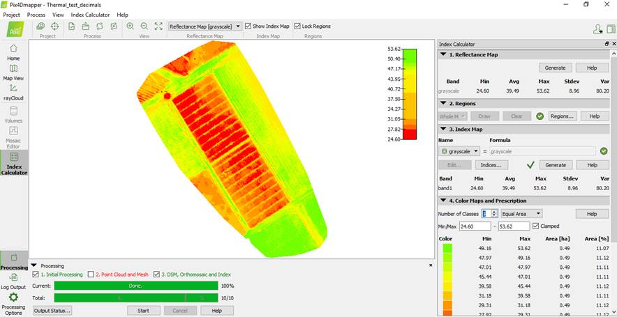The image size is (617, 317).
Task: Open the Process menu
Action: point(36,15)
